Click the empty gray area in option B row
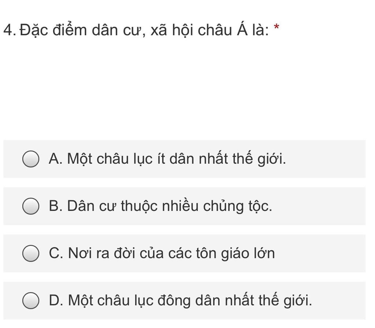 click(318, 206)
